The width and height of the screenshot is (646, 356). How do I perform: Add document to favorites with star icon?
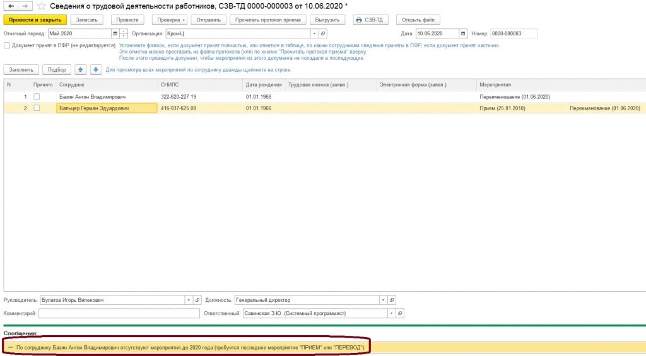(42, 6)
